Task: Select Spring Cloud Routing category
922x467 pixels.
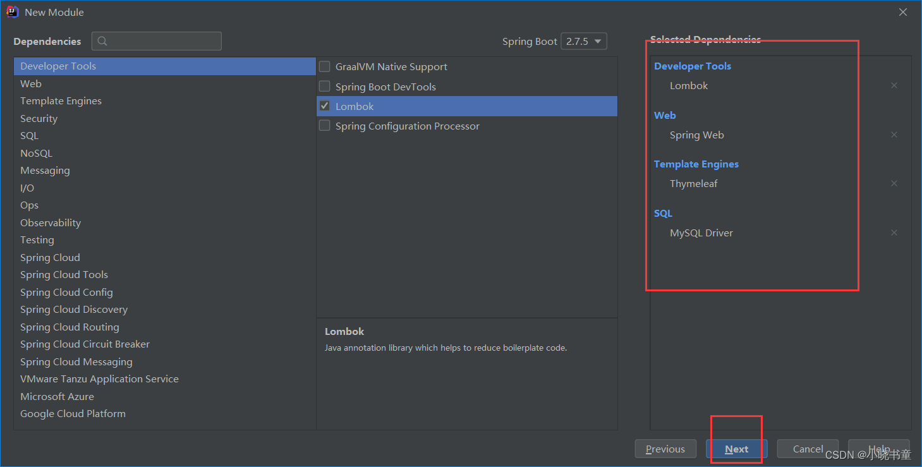Action: click(x=165, y=327)
